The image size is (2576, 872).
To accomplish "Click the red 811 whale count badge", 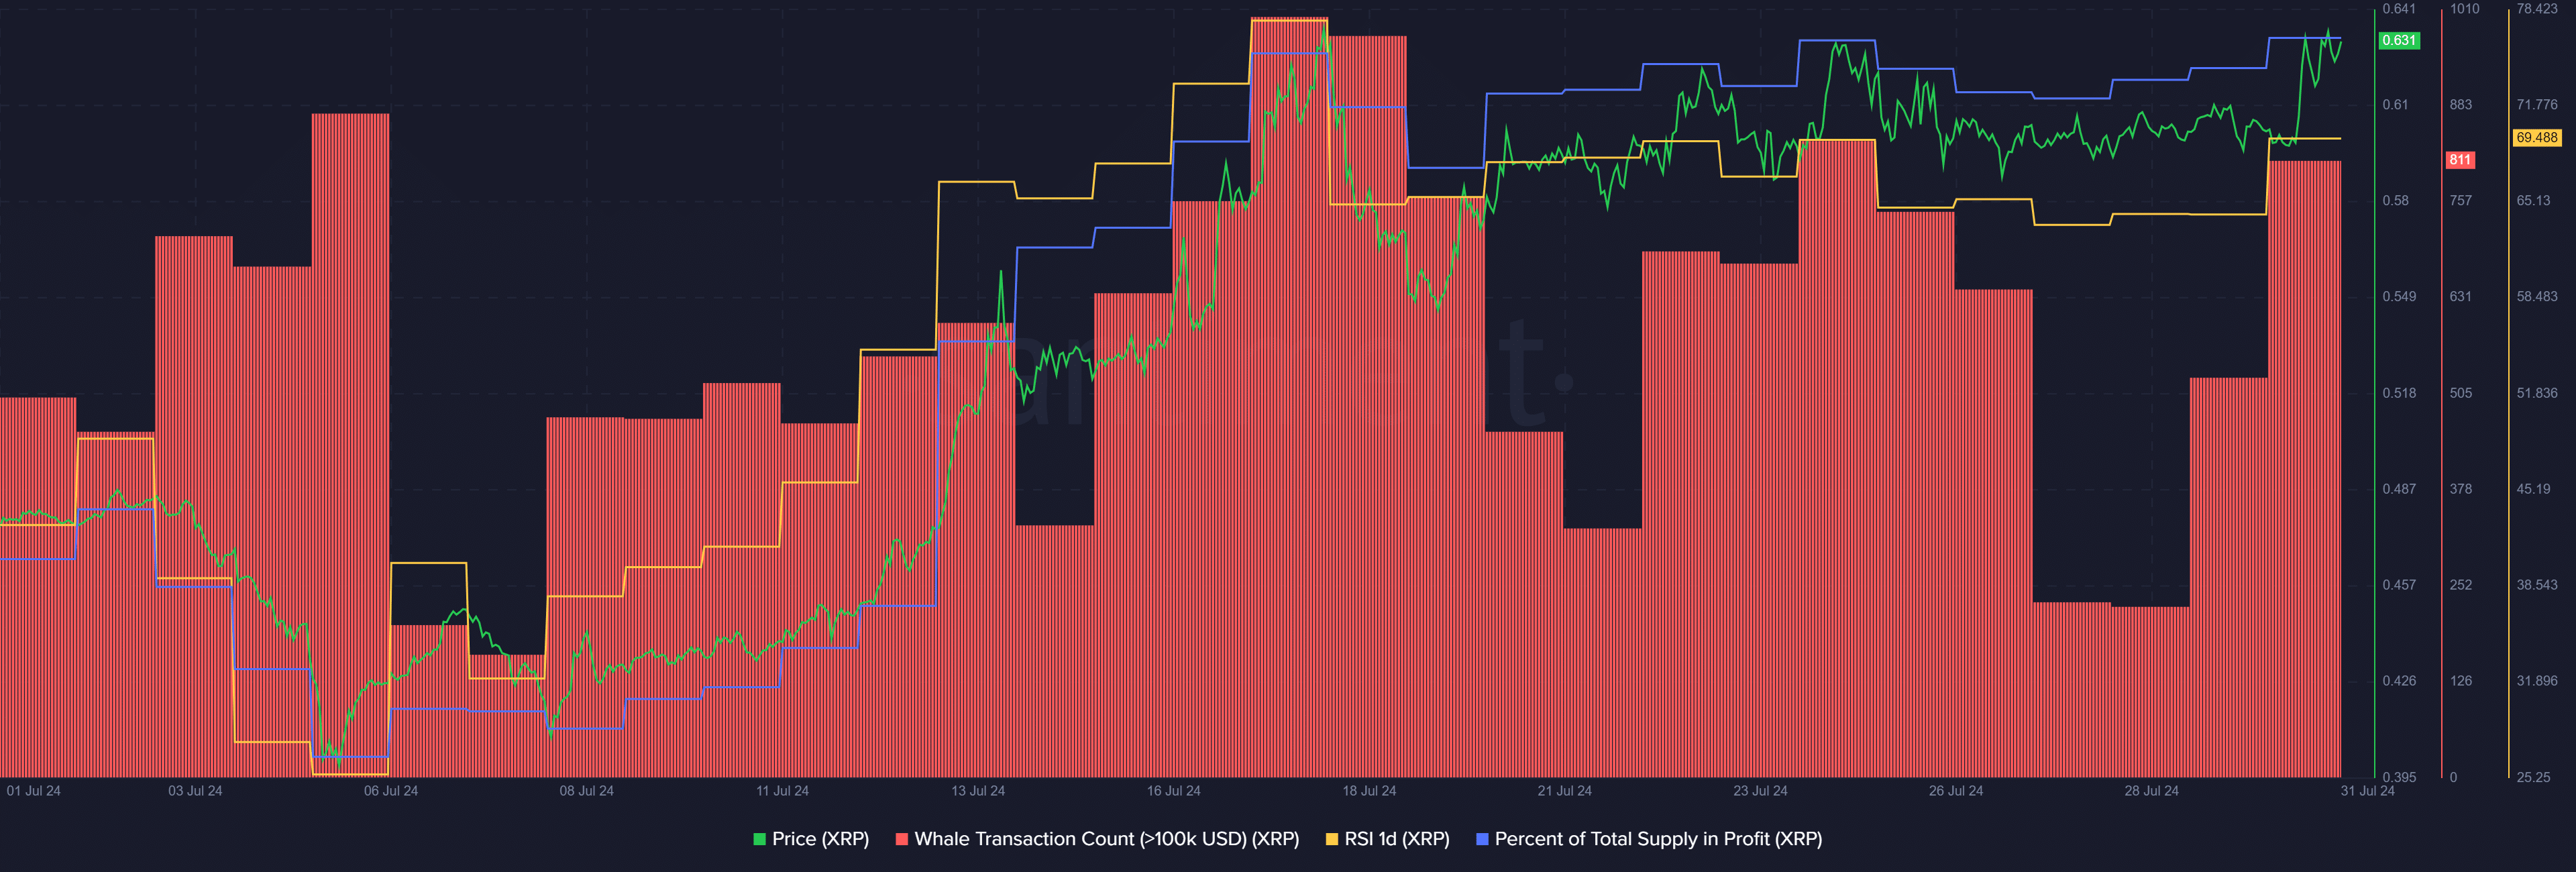I will (2459, 160).
